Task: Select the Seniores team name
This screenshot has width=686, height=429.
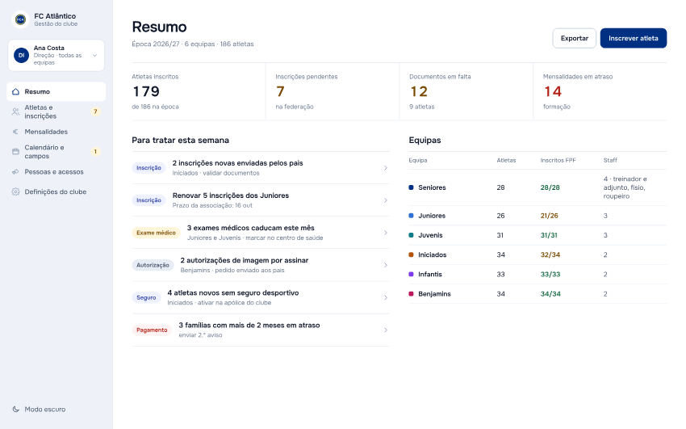Action: click(432, 187)
